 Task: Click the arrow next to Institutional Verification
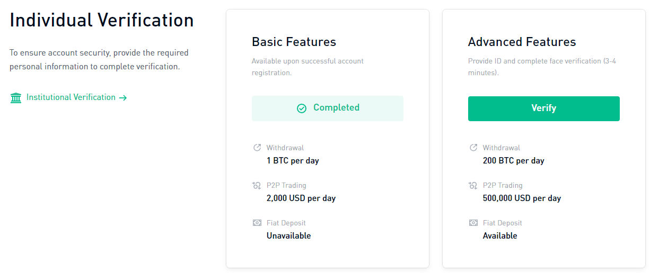pyautogui.click(x=123, y=98)
